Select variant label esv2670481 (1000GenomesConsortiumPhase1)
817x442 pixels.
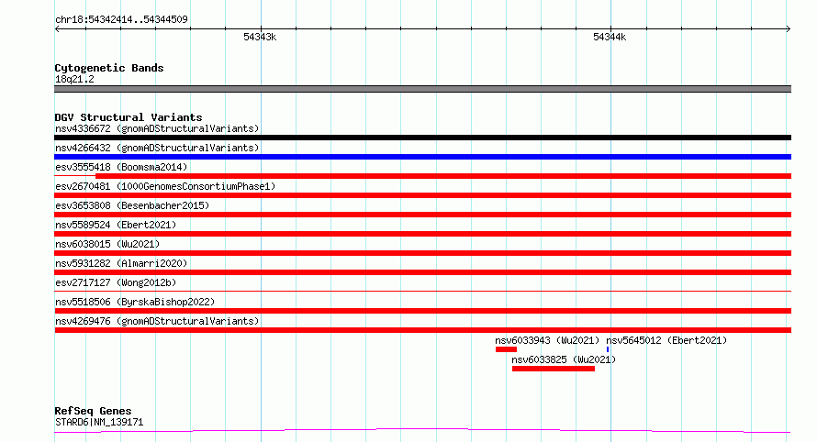[165, 186]
